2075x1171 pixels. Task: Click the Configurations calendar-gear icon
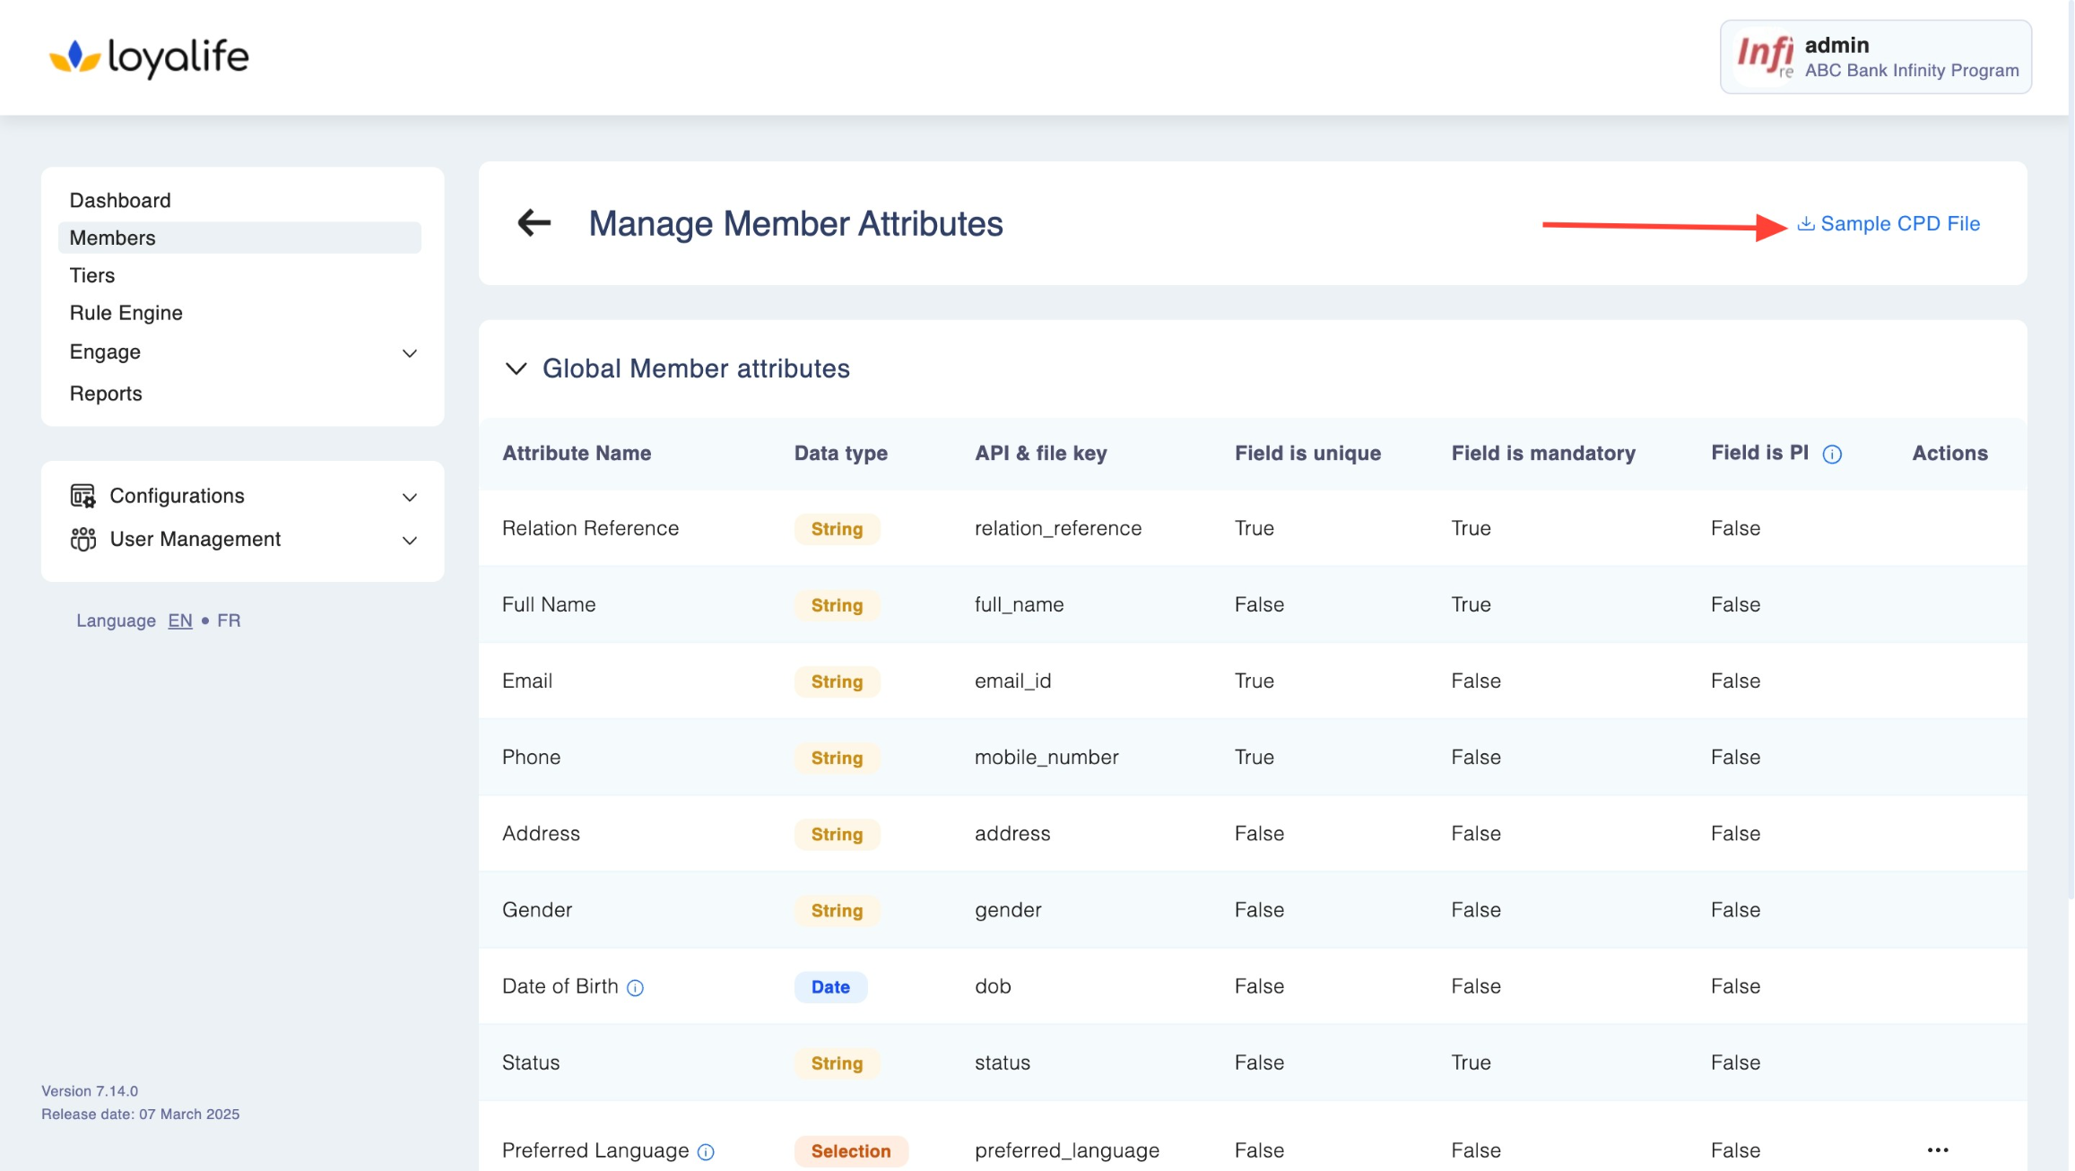pyautogui.click(x=83, y=496)
